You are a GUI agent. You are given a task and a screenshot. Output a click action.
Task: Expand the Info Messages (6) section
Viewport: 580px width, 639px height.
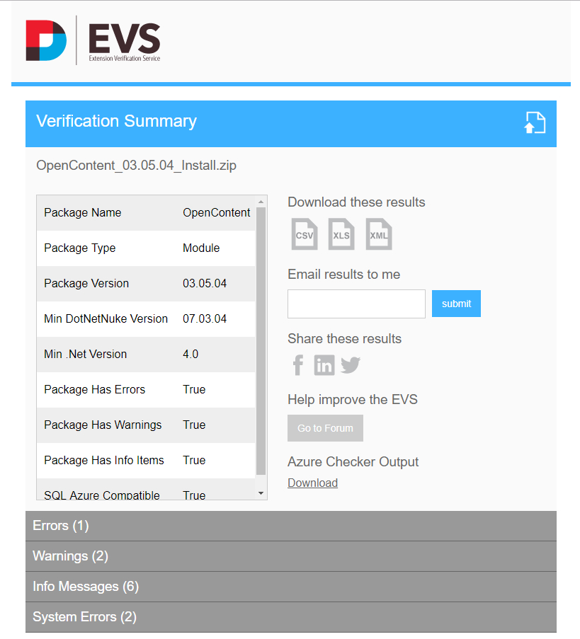pyautogui.click(x=291, y=587)
